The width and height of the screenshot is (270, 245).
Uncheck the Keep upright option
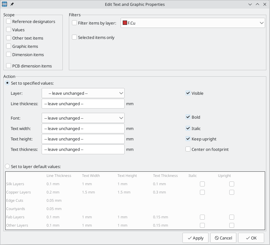click(x=188, y=139)
